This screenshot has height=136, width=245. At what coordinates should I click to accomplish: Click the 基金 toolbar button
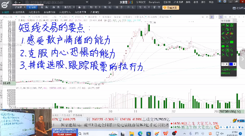pyautogui.click(x=82, y=7)
